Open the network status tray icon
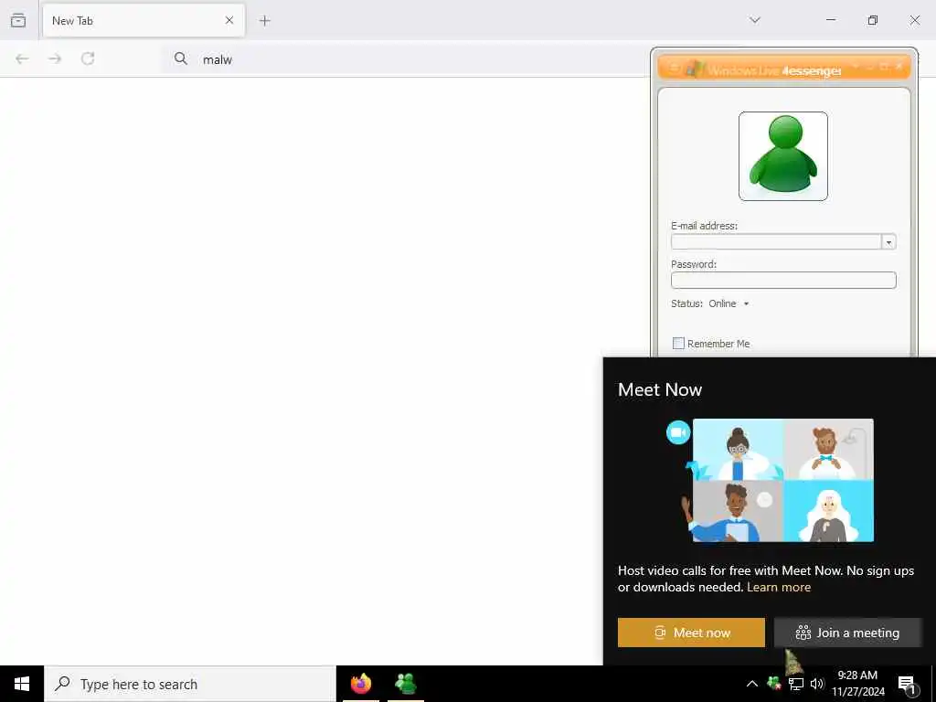Image resolution: width=936 pixels, height=702 pixels. (x=796, y=684)
